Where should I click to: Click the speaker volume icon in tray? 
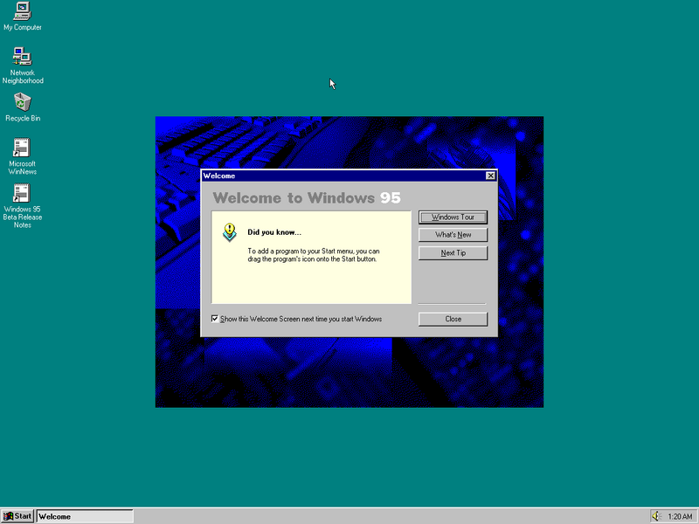pyautogui.click(x=656, y=516)
